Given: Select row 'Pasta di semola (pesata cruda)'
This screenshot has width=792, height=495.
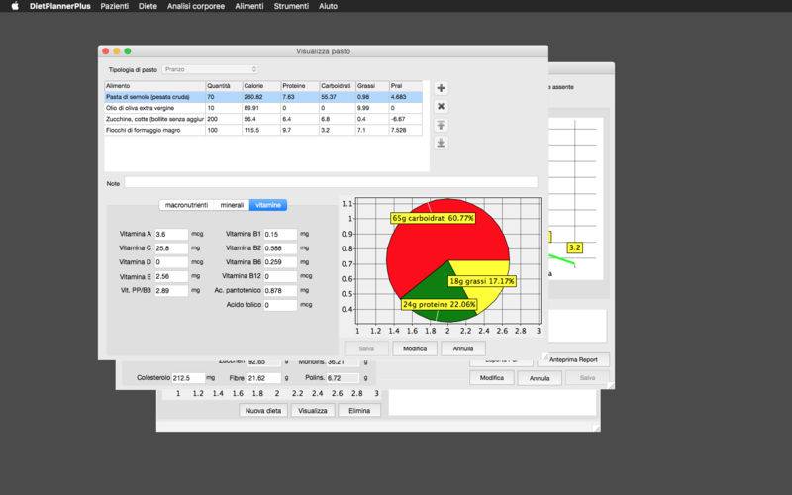Looking at the screenshot, I should [263, 97].
